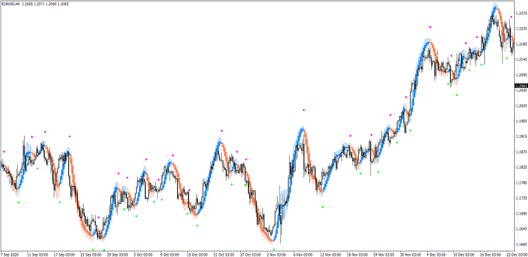The width and height of the screenshot is (528, 257).
Task: Select the 15 Oct 03:00 time label
Action: tap(197, 254)
